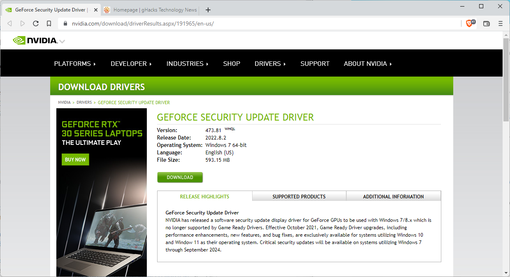Viewport: 510px width, 277px height.
Task: Click the Drivers breadcrumb link
Action: (84, 102)
